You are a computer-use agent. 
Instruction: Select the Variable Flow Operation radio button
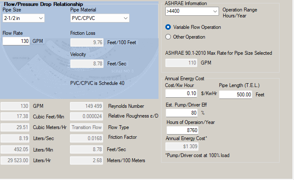(x=168, y=27)
